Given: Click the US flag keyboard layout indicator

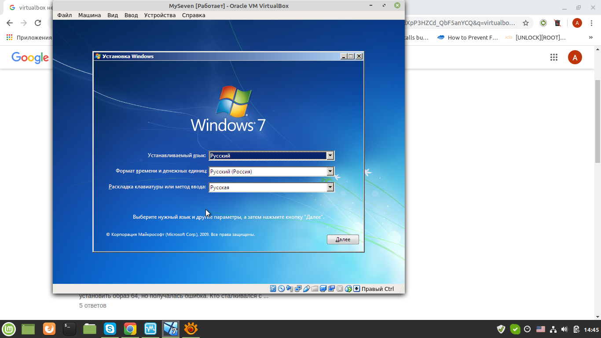Looking at the screenshot, I should click(x=541, y=329).
